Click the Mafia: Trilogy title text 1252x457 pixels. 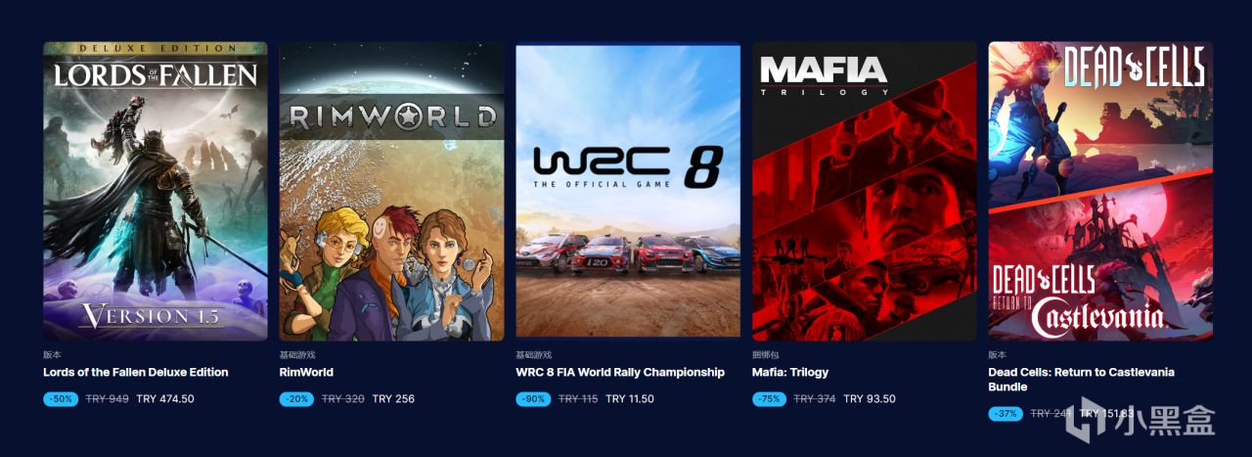point(790,373)
